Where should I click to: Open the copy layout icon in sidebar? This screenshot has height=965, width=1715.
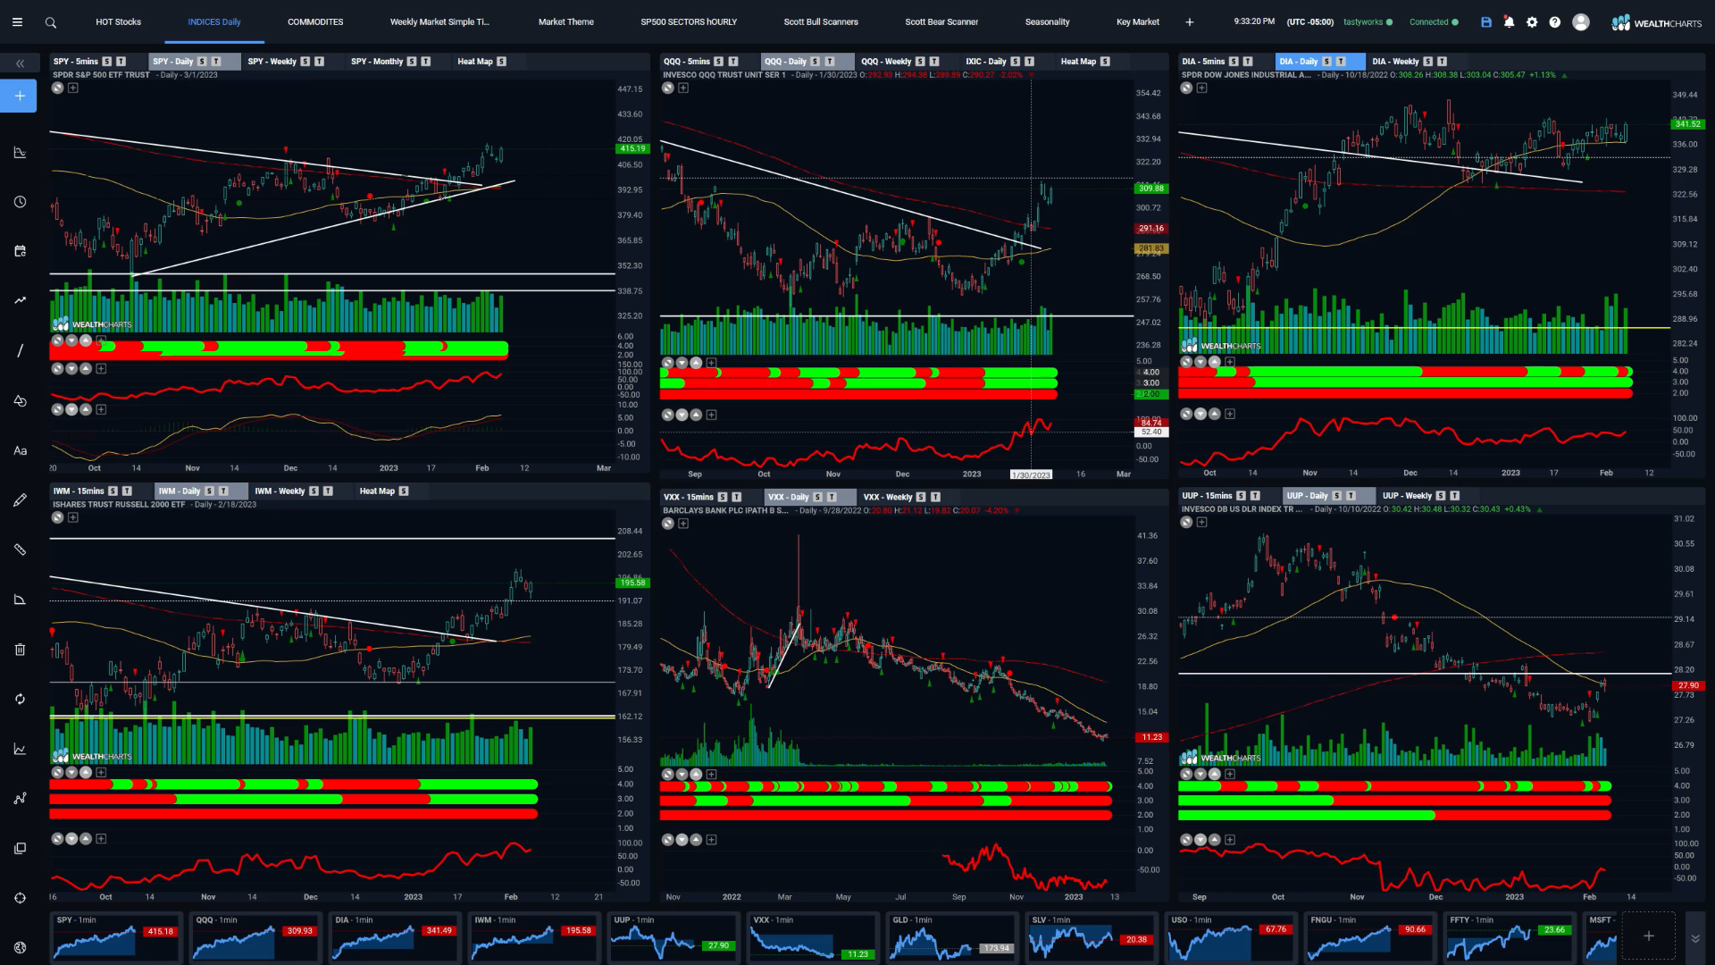click(x=20, y=848)
